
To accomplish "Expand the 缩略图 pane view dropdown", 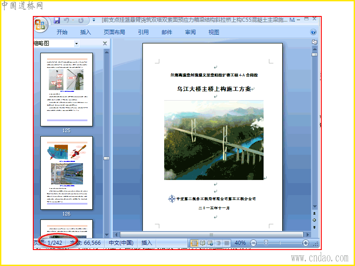I will (x=76, y=43).
